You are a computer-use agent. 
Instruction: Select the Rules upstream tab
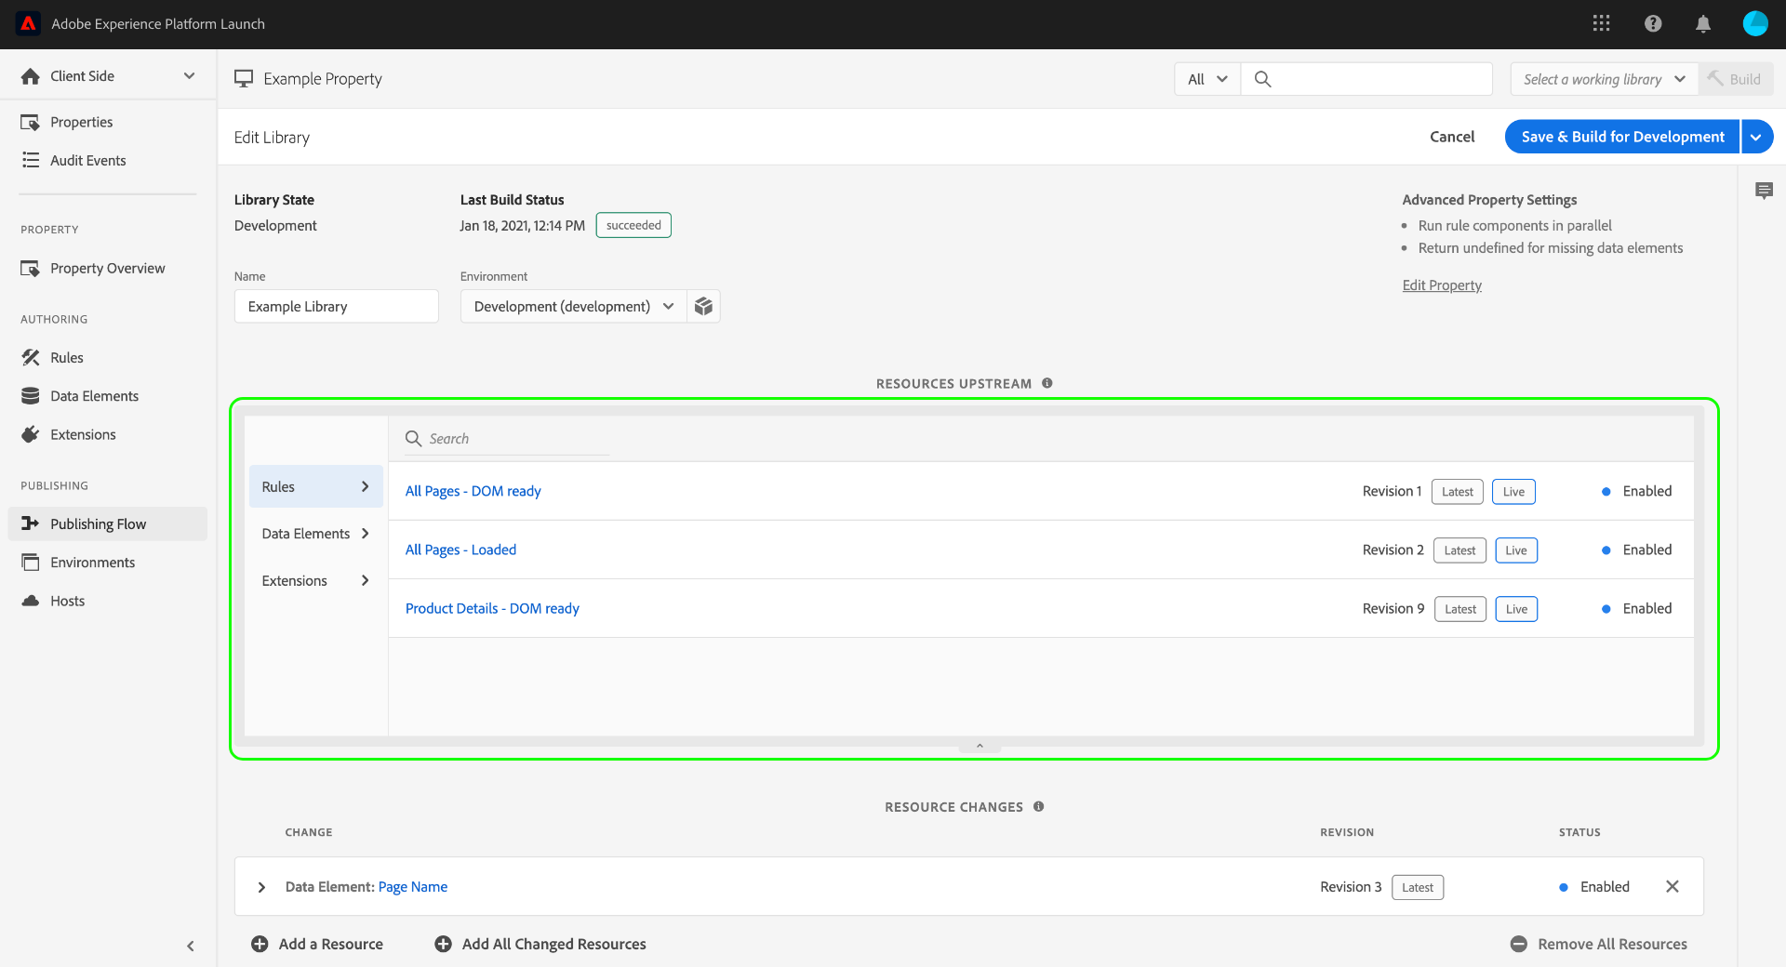pos(316,486)
